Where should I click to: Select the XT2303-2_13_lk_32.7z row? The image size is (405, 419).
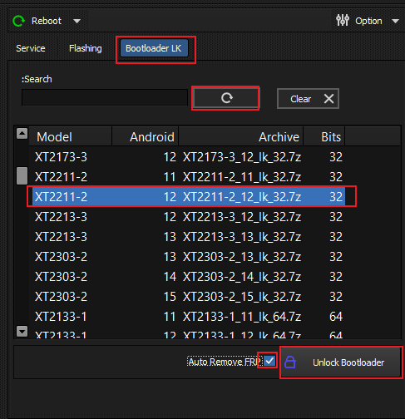click(189, 257)
